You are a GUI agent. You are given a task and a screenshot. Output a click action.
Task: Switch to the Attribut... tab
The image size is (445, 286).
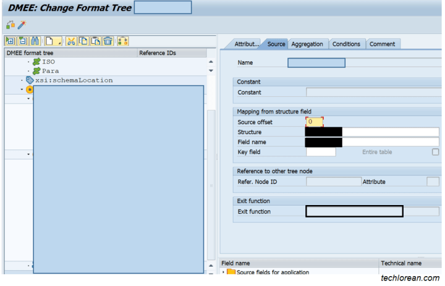[247, 44]
